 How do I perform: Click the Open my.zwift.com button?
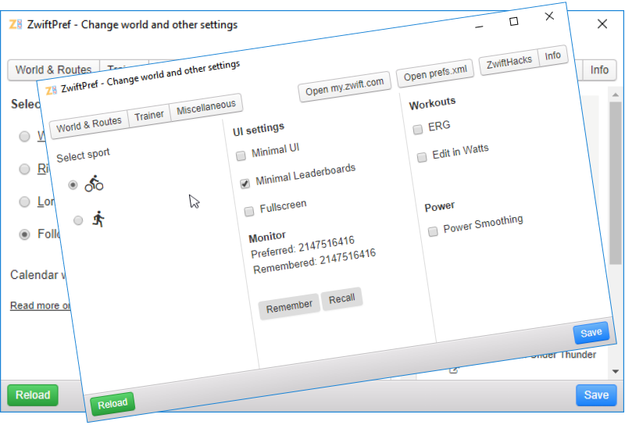(345, 86)
